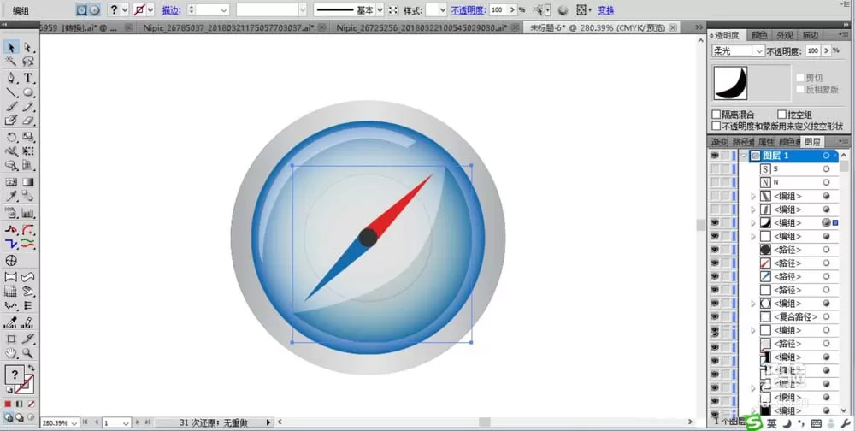The height and width of the screenshot is (431, 855).
Task: Select the Blend tool
Action: pyautogui.click(x=28, y=197)
